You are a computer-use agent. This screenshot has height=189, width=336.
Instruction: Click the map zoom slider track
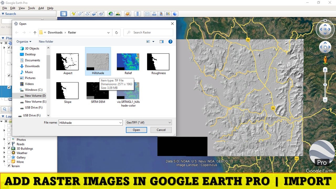[325, 85]
